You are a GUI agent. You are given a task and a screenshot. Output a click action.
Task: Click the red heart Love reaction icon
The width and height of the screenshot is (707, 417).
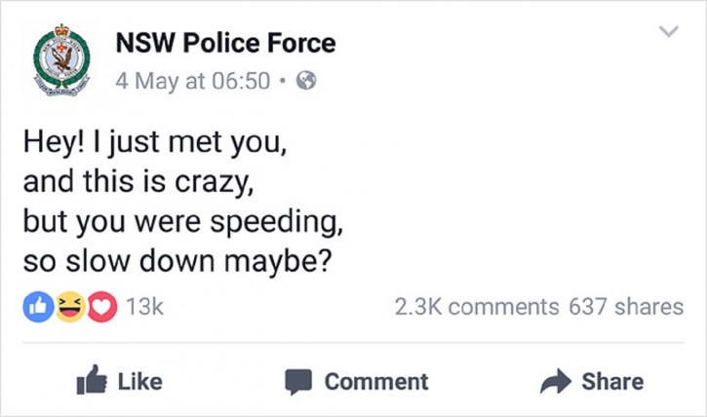tap(101, 307)
